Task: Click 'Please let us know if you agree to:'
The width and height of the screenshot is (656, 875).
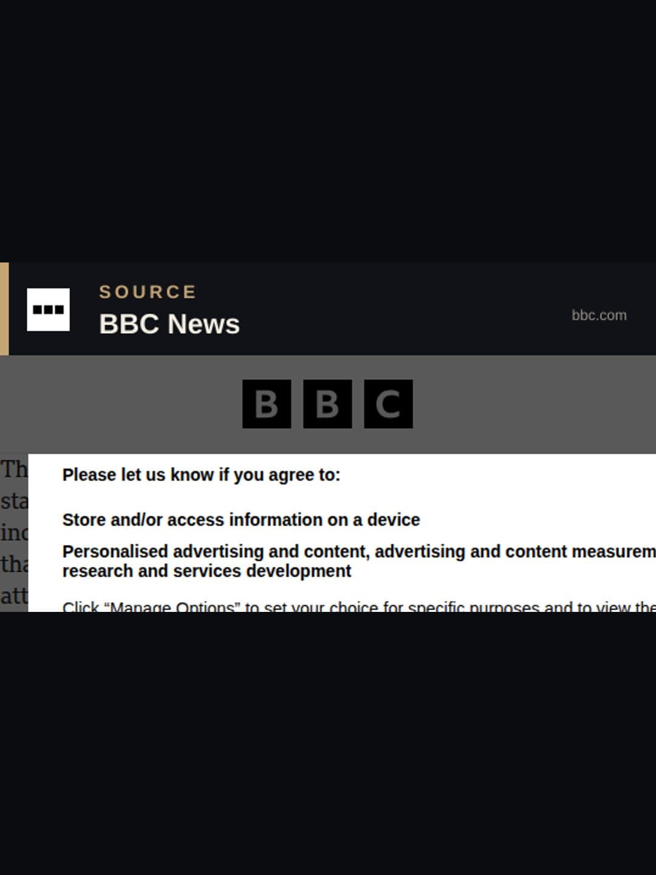Action: point(201,475)
